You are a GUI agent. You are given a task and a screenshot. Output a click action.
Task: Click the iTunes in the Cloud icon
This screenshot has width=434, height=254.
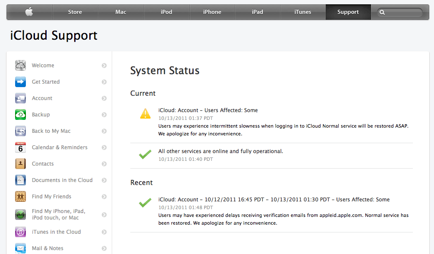pyautogui.click(x=20, y=232)
